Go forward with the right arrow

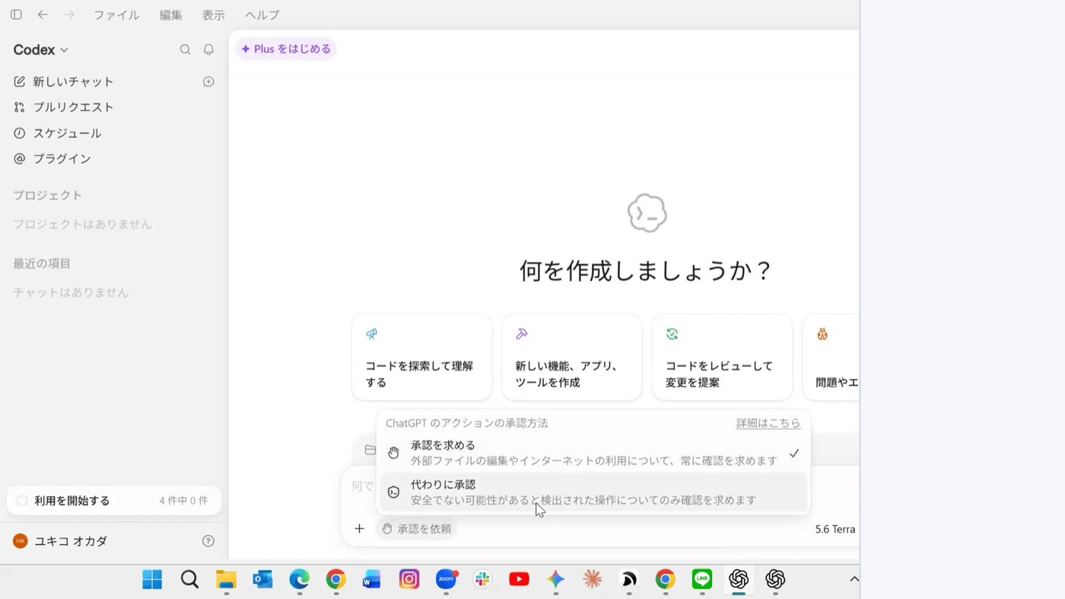(x=69, y=14)
